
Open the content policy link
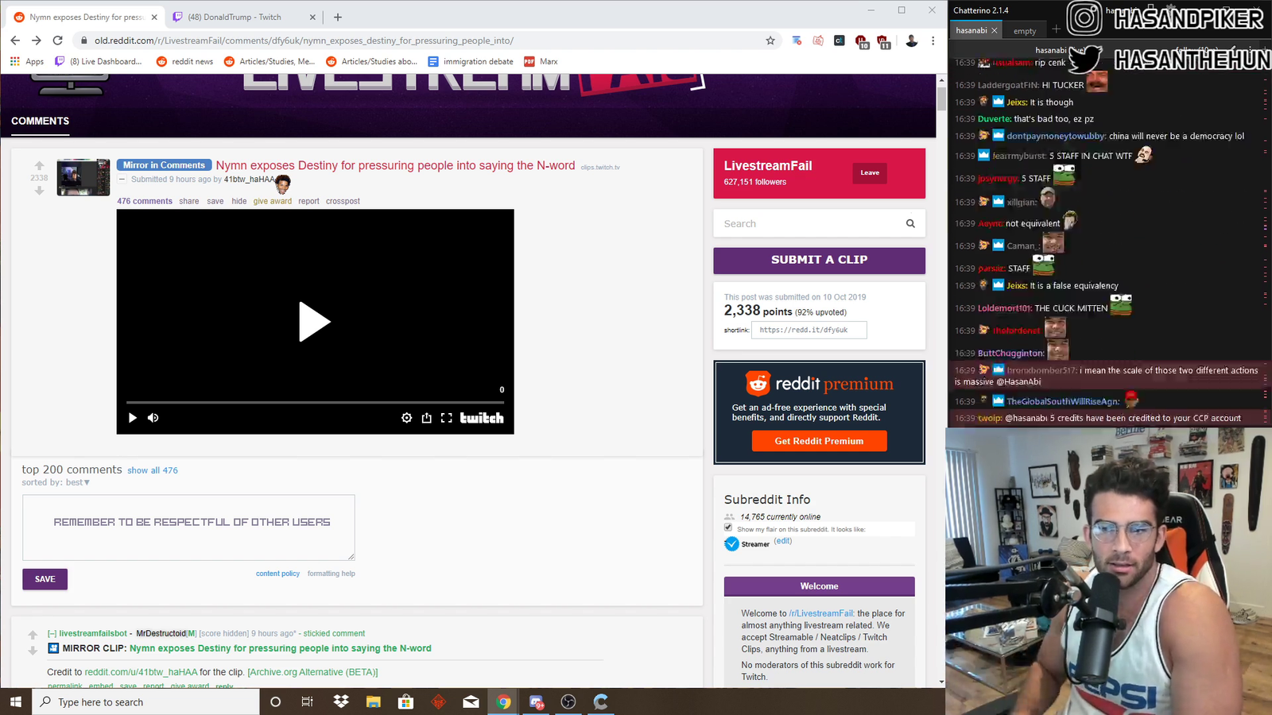point(277,574)
